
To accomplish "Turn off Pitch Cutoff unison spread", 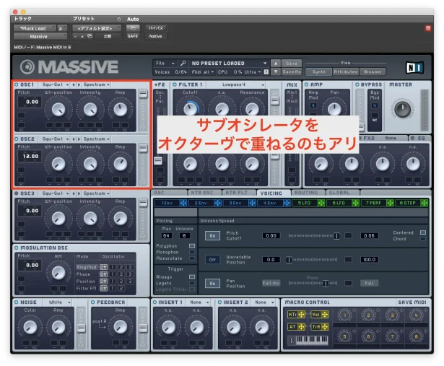I will point(212,235).
